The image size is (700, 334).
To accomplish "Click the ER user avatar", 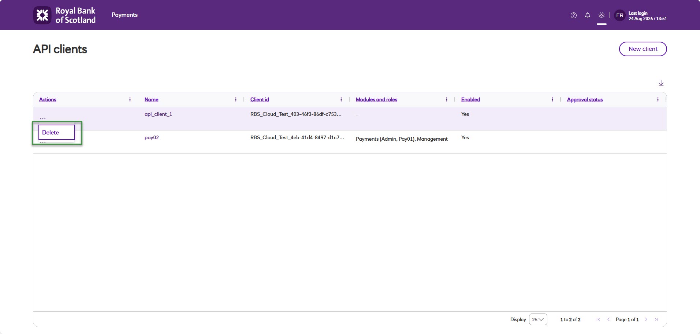I will pos(620,15).
